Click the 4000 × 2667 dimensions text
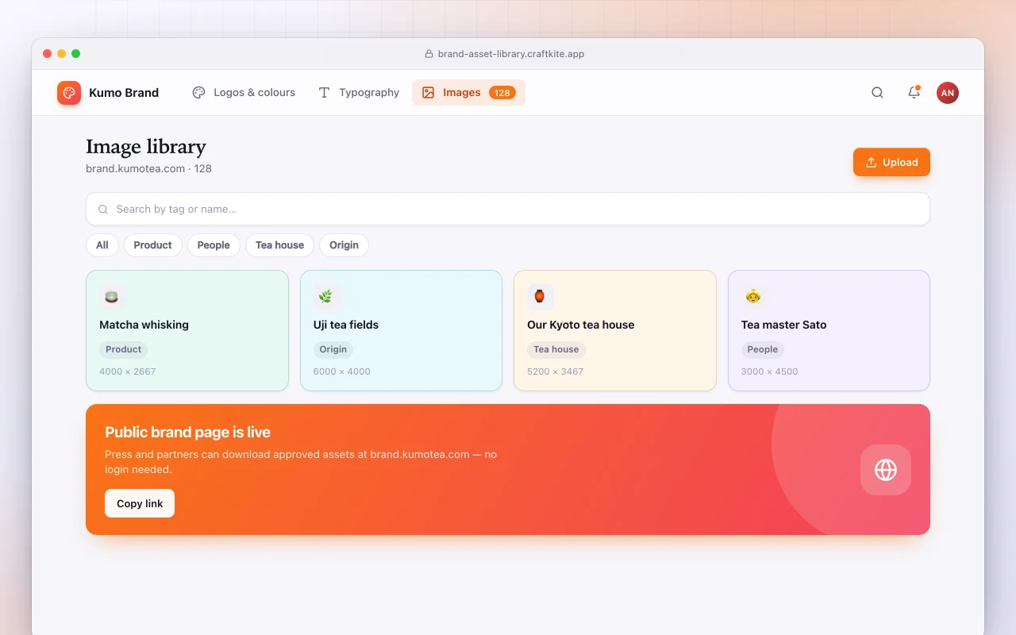1016x635 pixels. 128,371
